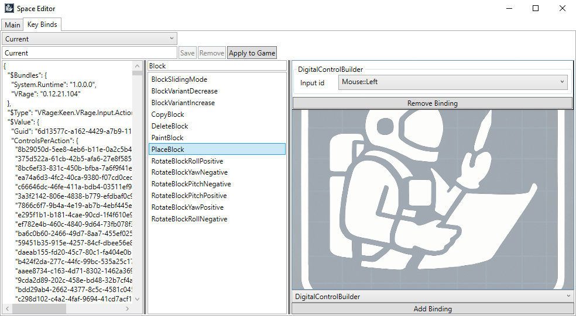This screenshot has height=316, width=576.
Task: Select BlockVariantDecrease action
Action: [x=217, y=91]
